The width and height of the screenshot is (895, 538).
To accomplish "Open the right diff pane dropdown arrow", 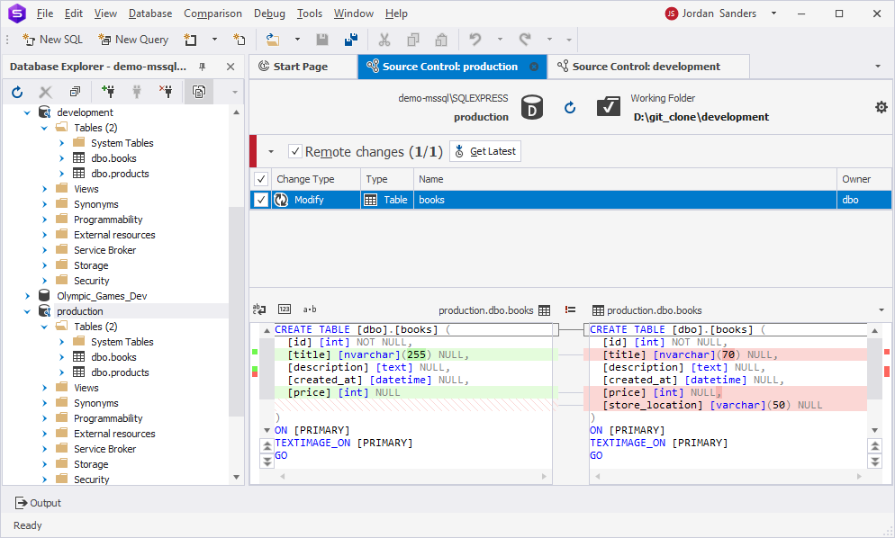I will [881, 310].
